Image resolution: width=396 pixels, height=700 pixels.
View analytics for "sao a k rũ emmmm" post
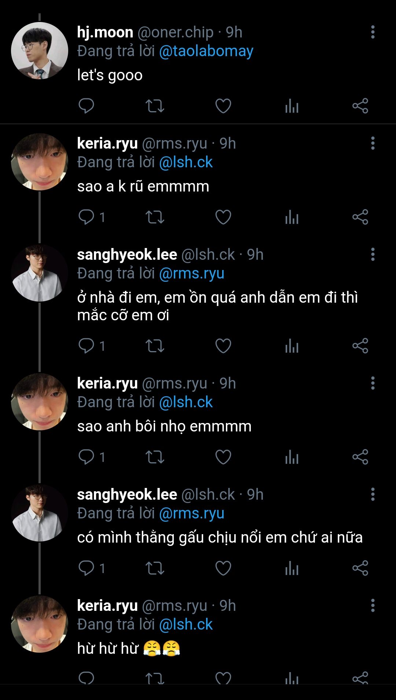pyautogui.click(x=292, y=217)
